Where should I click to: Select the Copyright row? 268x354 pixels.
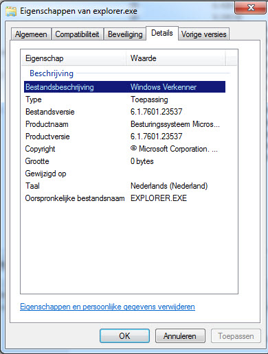tap(124, 149)
